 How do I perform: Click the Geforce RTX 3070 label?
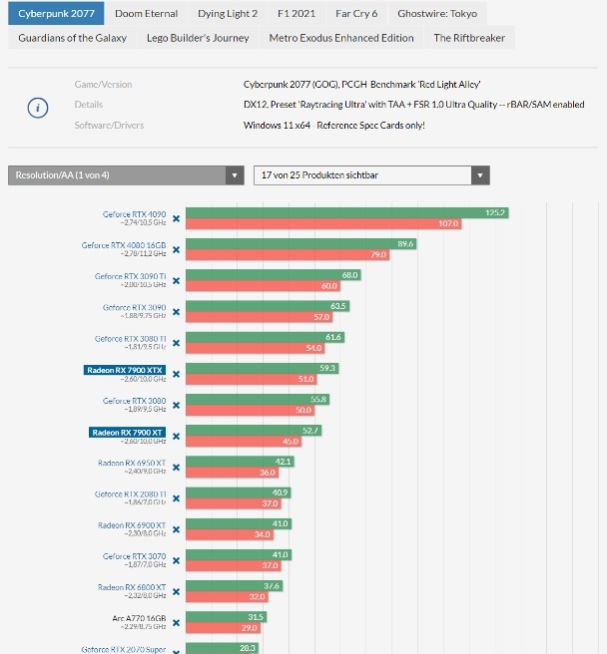pos(134,556)
